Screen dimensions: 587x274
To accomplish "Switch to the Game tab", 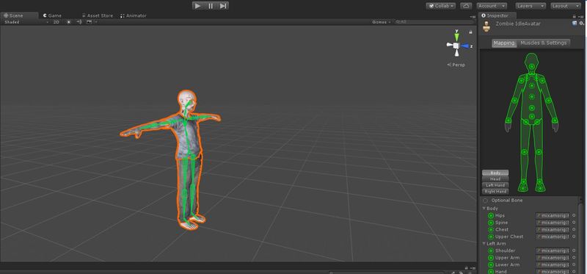I will coord(52,15).
